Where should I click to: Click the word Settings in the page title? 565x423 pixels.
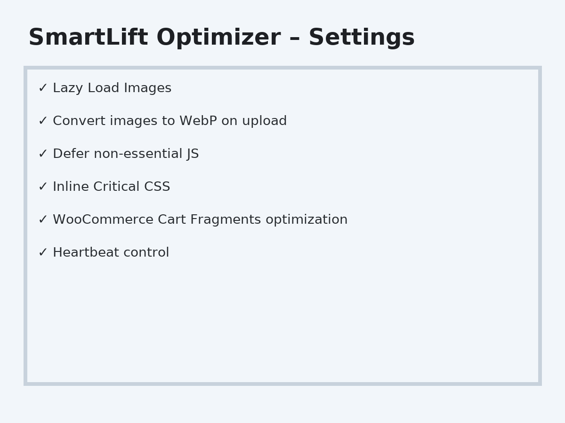coord(361,38)
